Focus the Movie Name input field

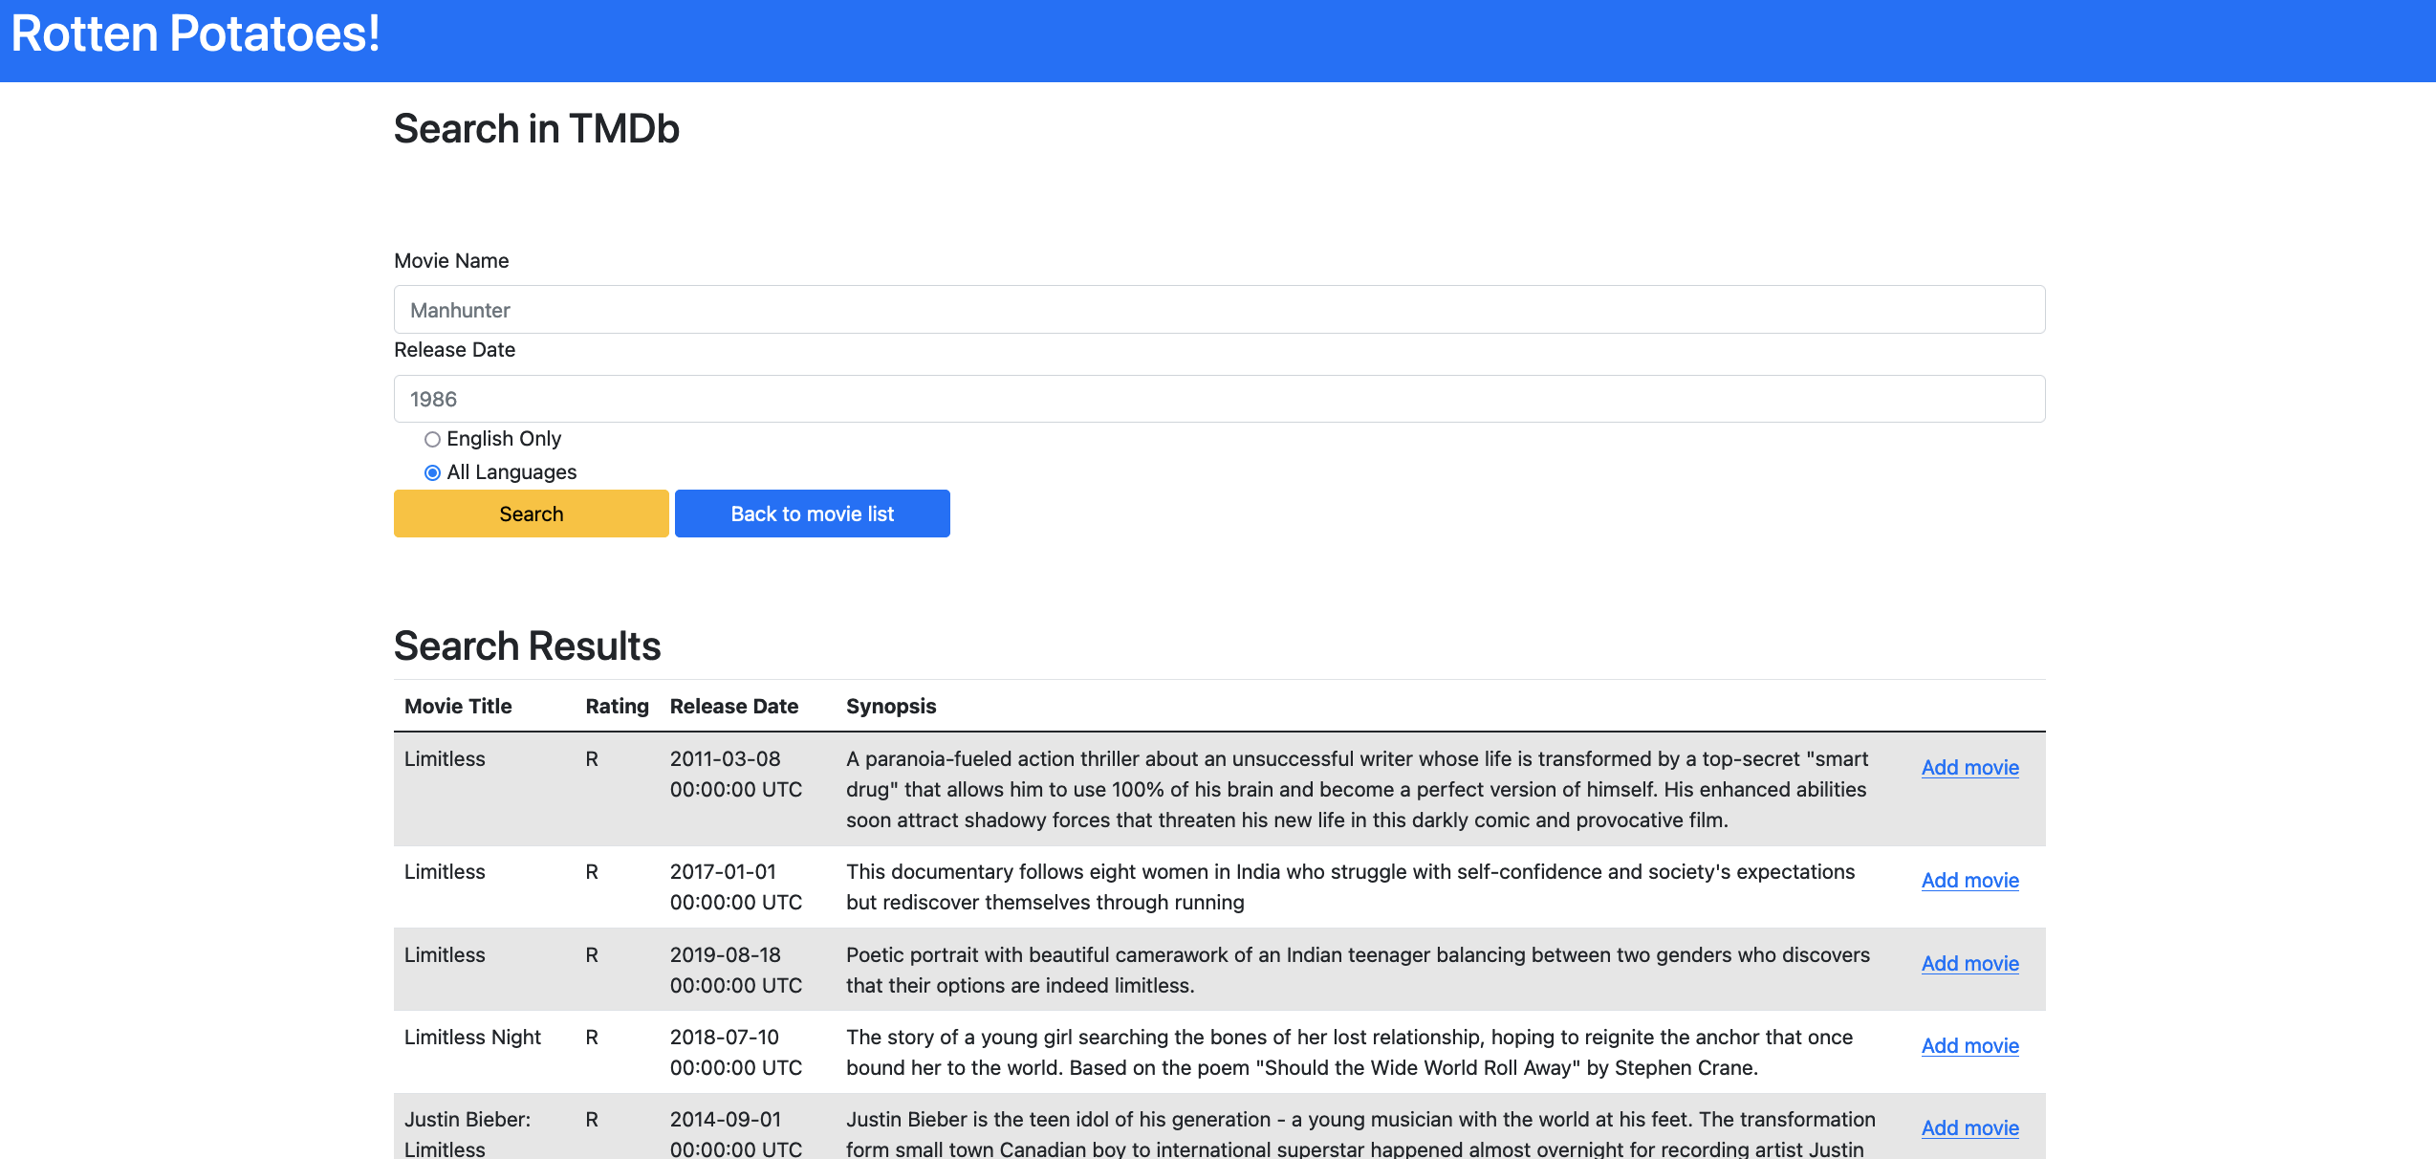(x=1219, y=310)
